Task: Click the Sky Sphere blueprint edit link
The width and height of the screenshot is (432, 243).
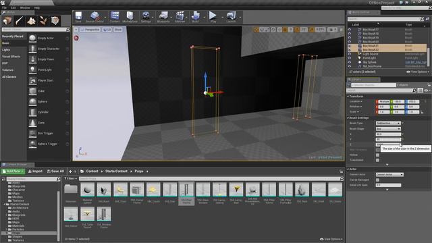Action: tap(416, 62)
